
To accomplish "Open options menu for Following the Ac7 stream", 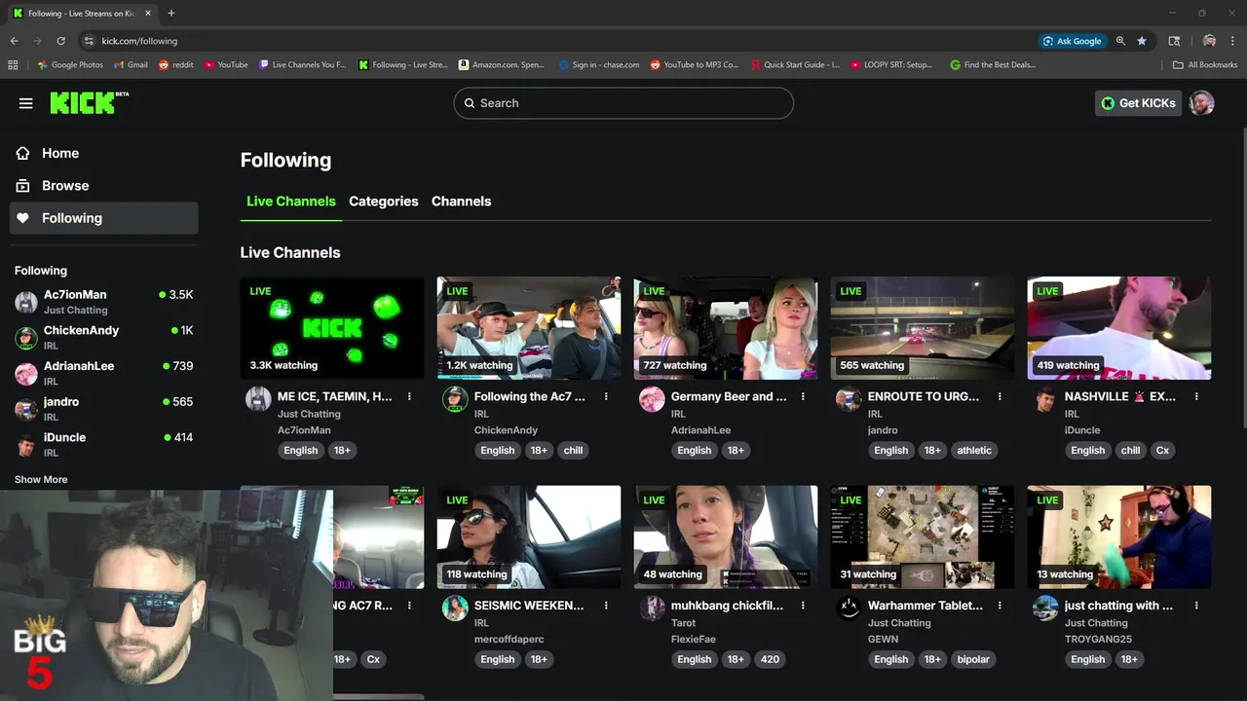I will (x=606, y=396).
